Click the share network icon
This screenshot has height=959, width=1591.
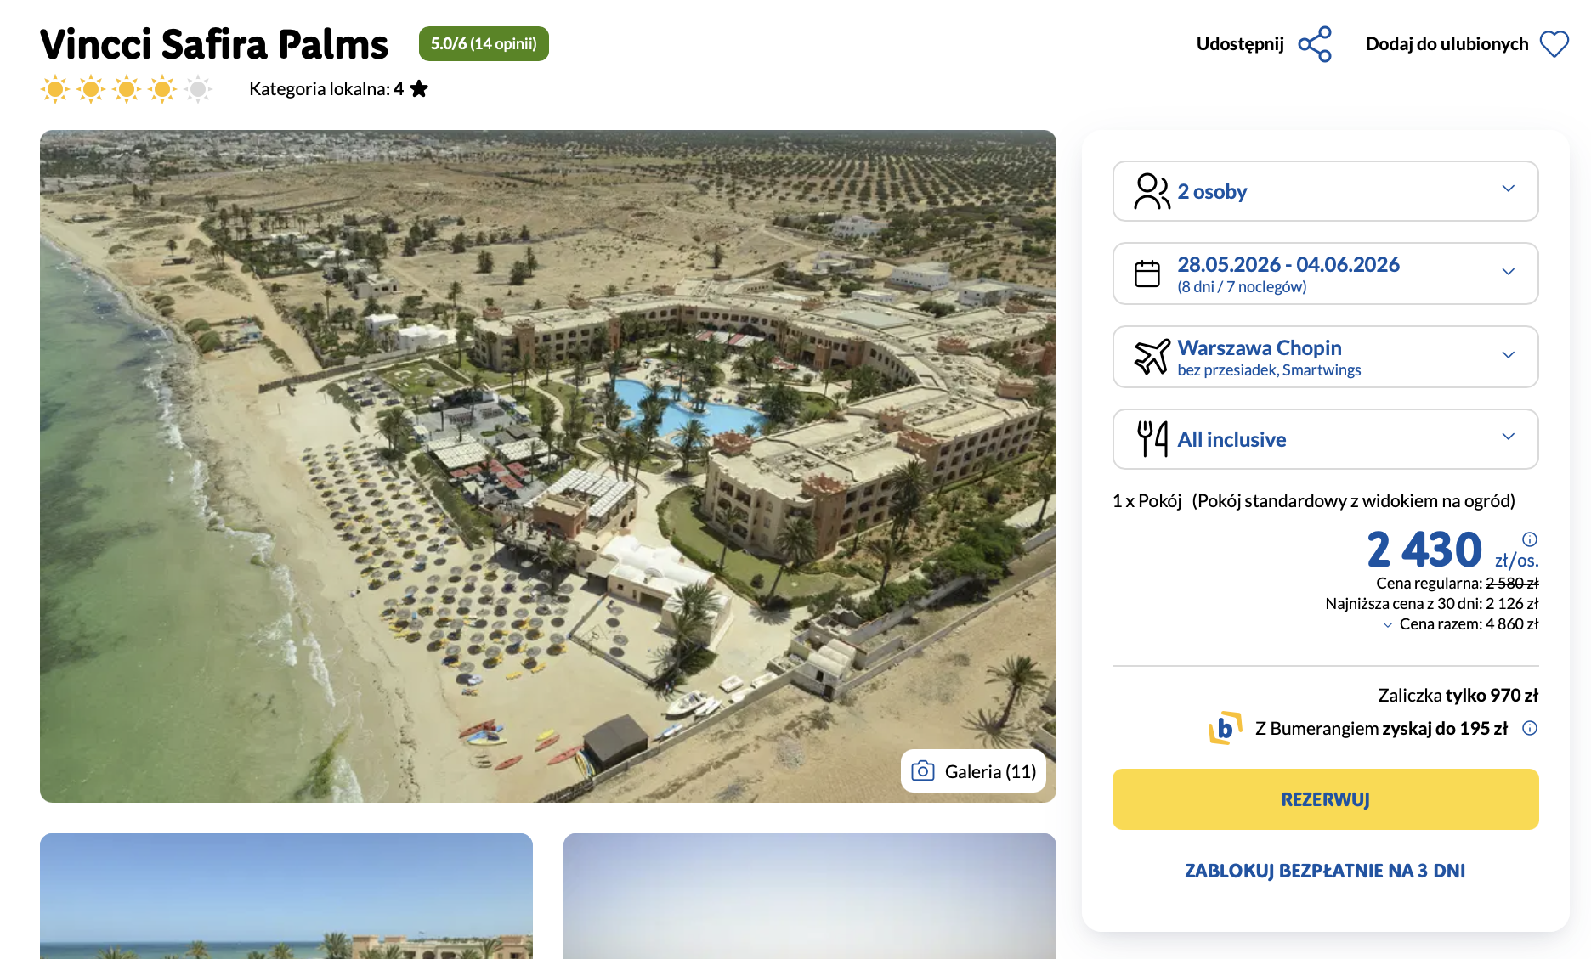coord(1315,44)
